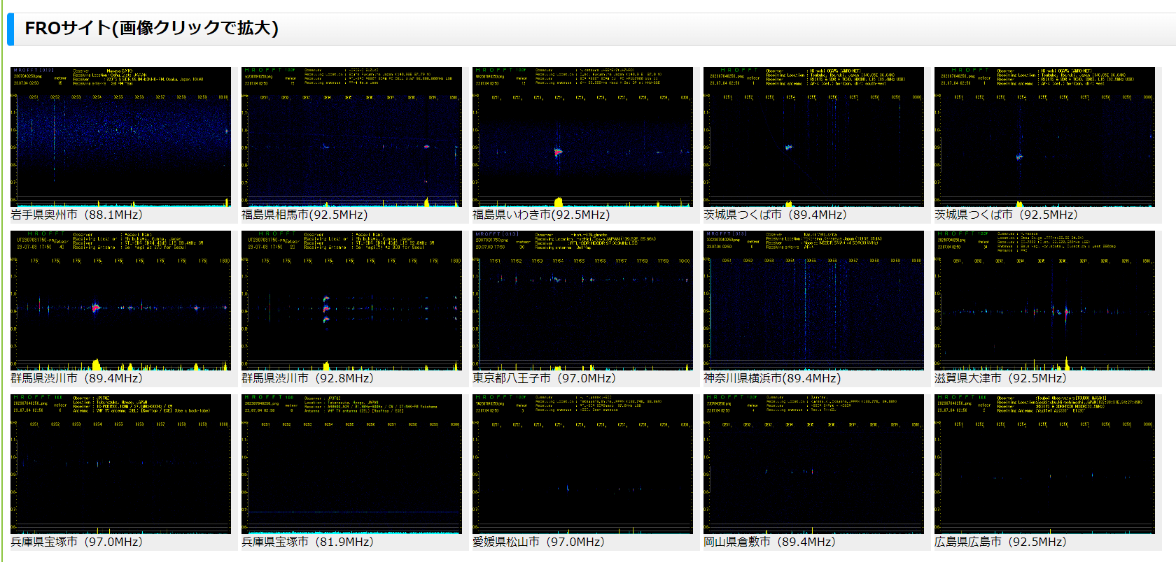Open the 福島県相馬市 92.5MHz spectrogram thumbnail
1176x562 pixels.
[x=351, y=137]
